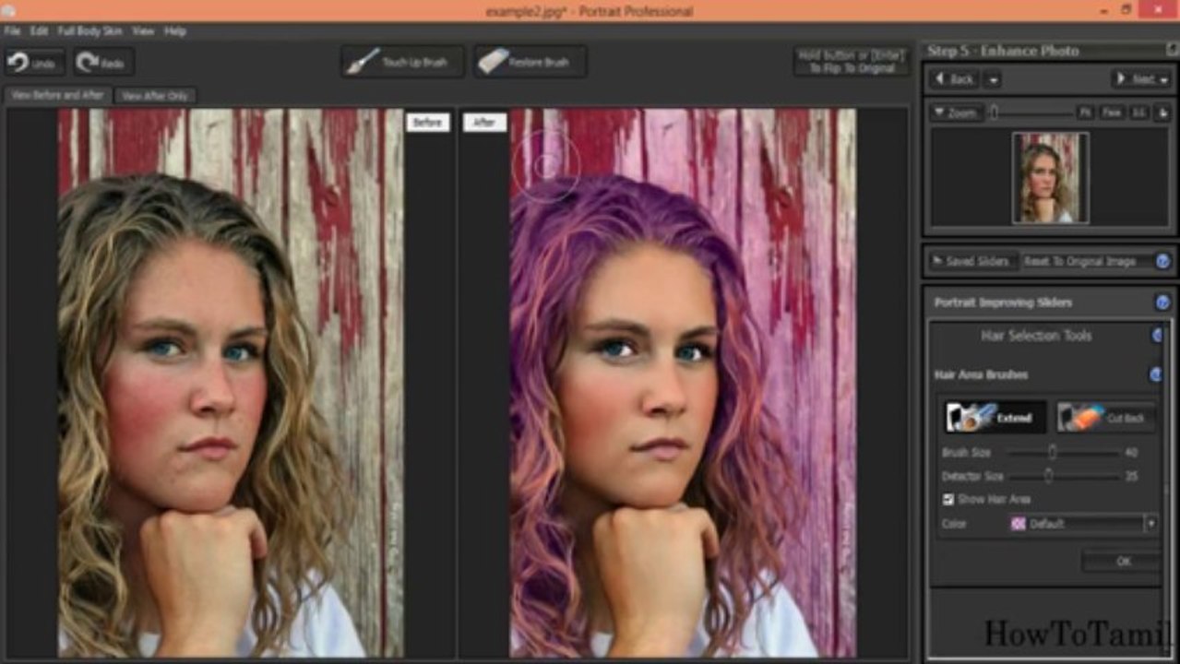Screen dimensions: 1180x664
Task: Open the Next button's dropdown arrow
Action: pyautogui.click(x=1163, y=79)
